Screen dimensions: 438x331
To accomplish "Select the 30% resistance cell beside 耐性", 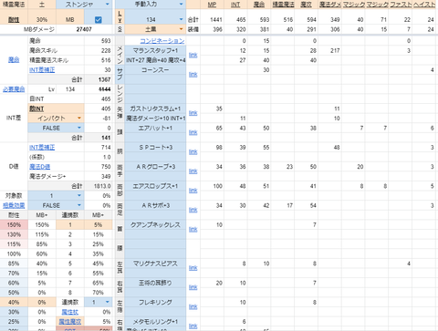I will tap(42, 20).
